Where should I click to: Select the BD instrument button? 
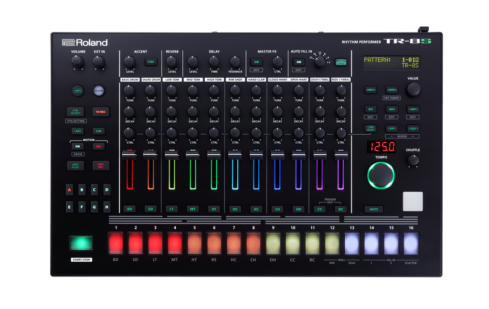129,209
